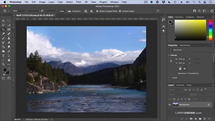215x121 pixels.
Task: Select the Healing Brush tool
Action: [9, 34]
